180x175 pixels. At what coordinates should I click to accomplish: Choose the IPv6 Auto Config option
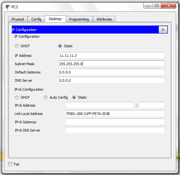coord(46,97)
